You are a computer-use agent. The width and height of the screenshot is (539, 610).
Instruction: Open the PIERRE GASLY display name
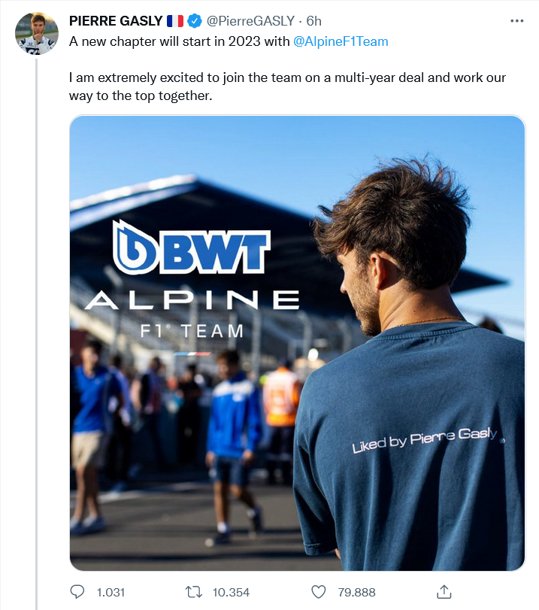(x=116, y=21)
